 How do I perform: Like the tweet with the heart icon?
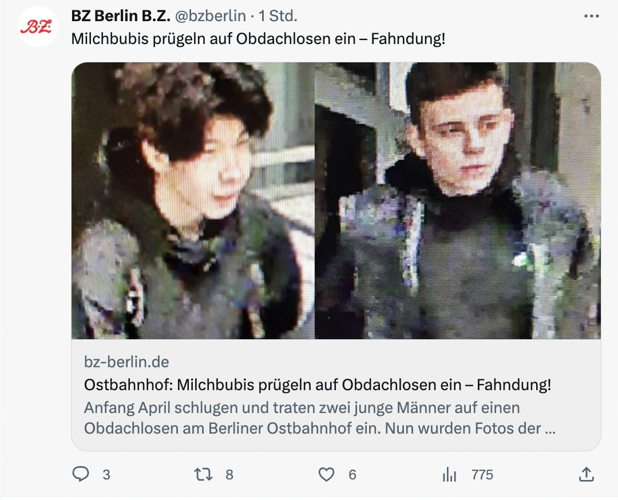[326, 474]
